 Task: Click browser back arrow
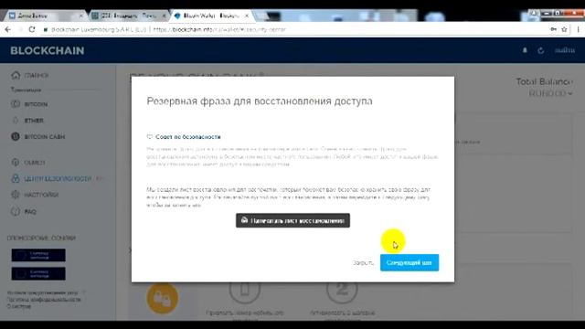point(8,29)
